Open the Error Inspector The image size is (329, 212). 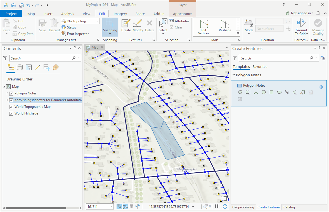(75, 34)
